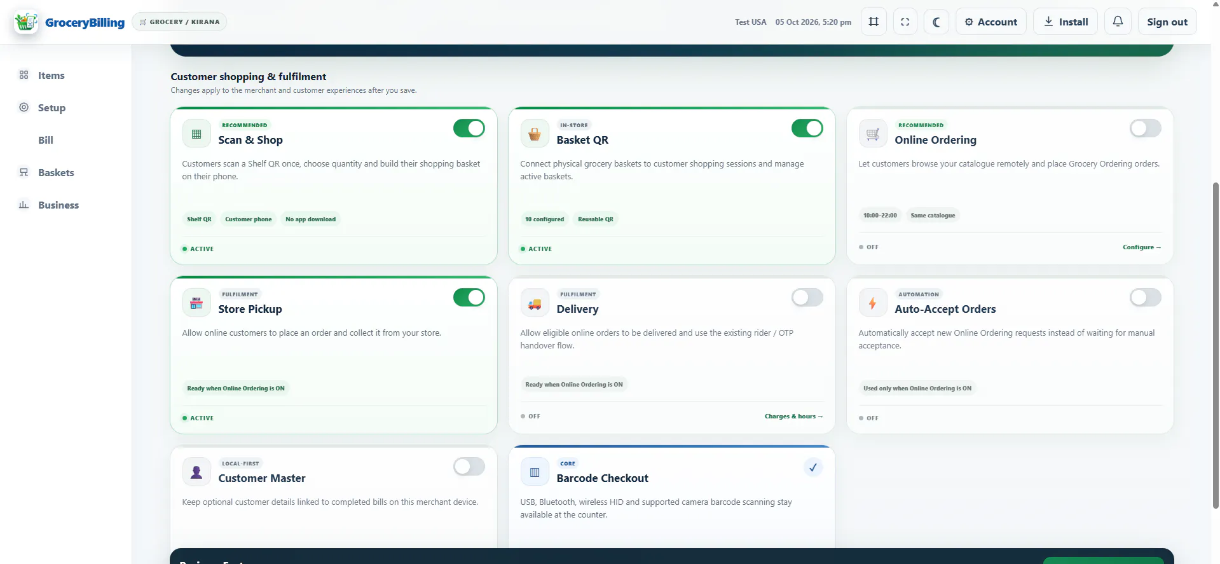Open the Account button
The width and height of the screenshot is (1220, 564).
coord(991,22)
